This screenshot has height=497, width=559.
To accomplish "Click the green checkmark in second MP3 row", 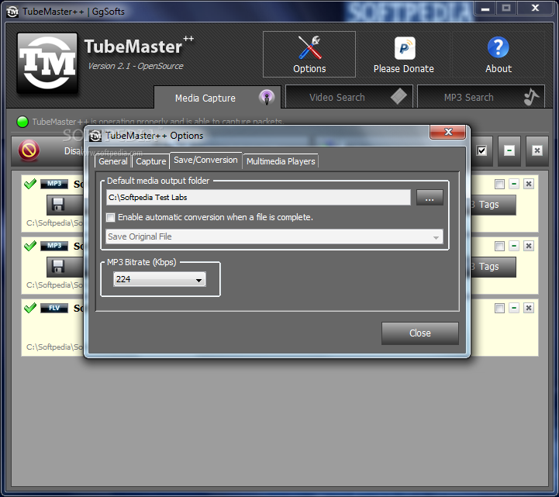I will coord(30,246).
